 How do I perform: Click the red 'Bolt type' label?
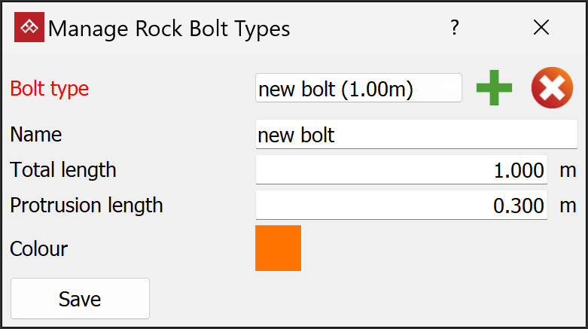click(50, 89)
